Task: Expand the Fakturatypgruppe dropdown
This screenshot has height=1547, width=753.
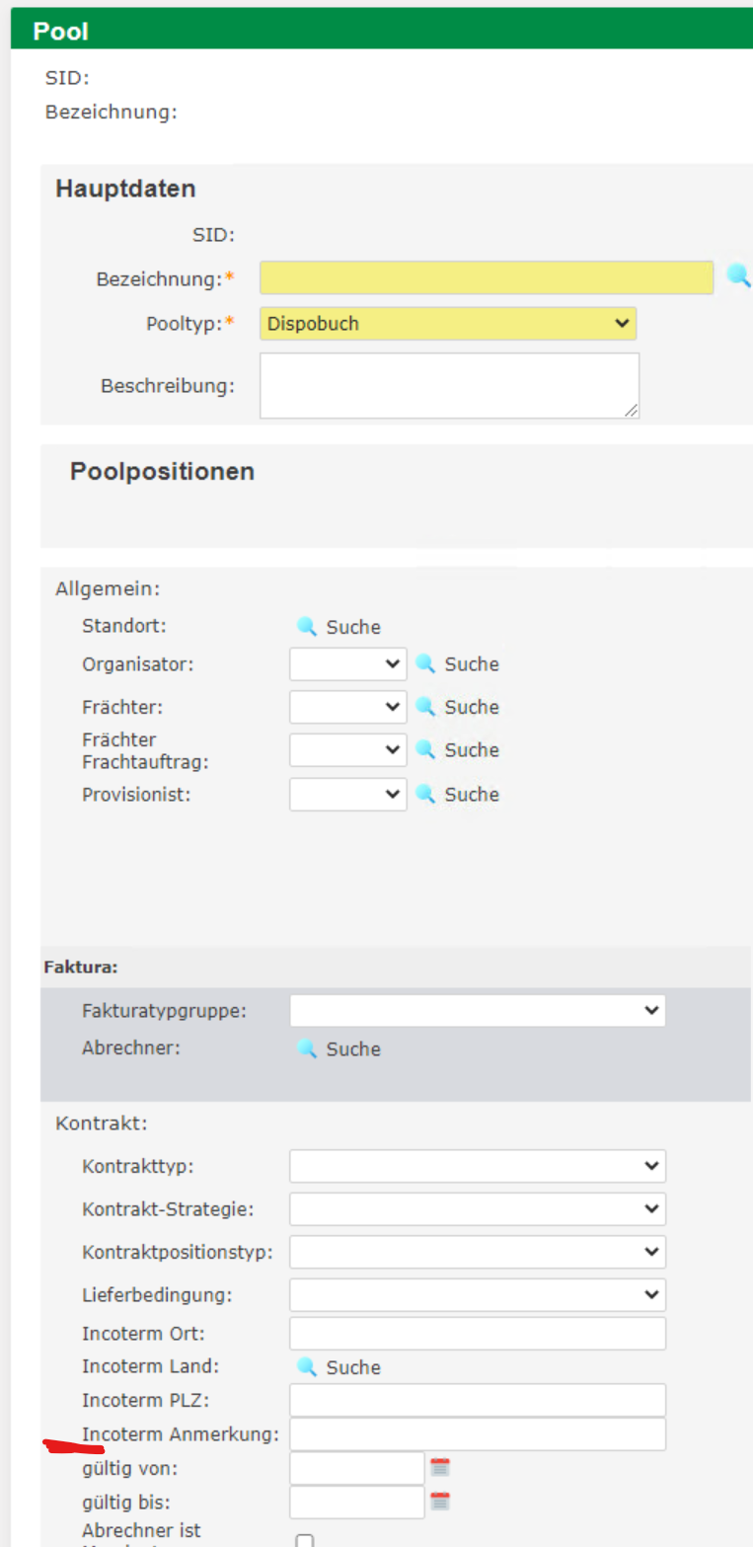Action: click(478, 1010)
